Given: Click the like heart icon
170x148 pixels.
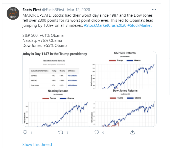Looking at the screenshot, I should (97, 133).
